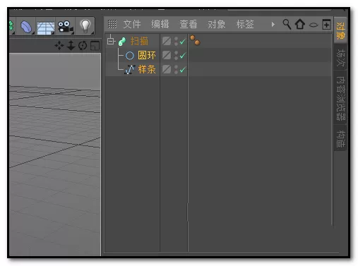
Task: Add a light with the bulb icon
Action: (85, 26)
